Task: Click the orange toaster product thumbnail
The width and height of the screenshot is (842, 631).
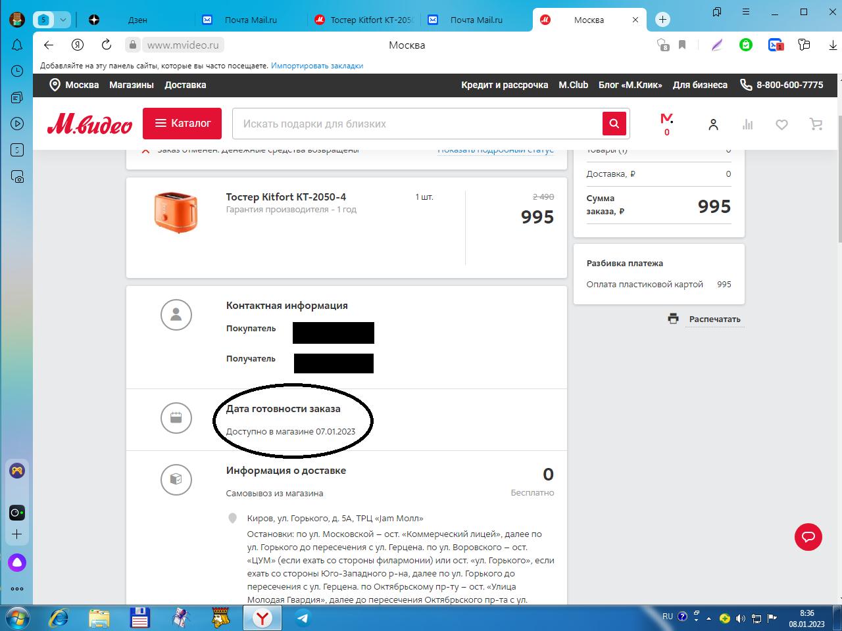Action: tap(176, 212)
